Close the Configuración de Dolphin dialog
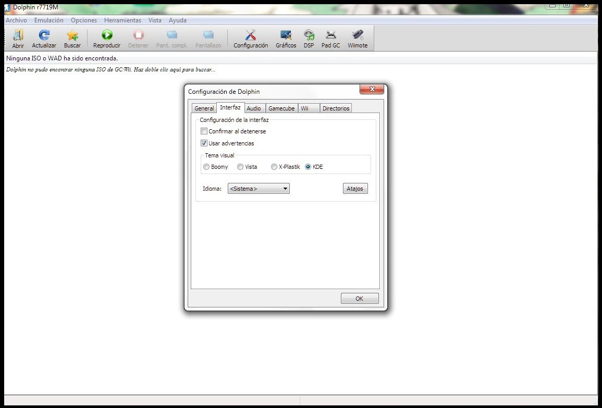 372,90
